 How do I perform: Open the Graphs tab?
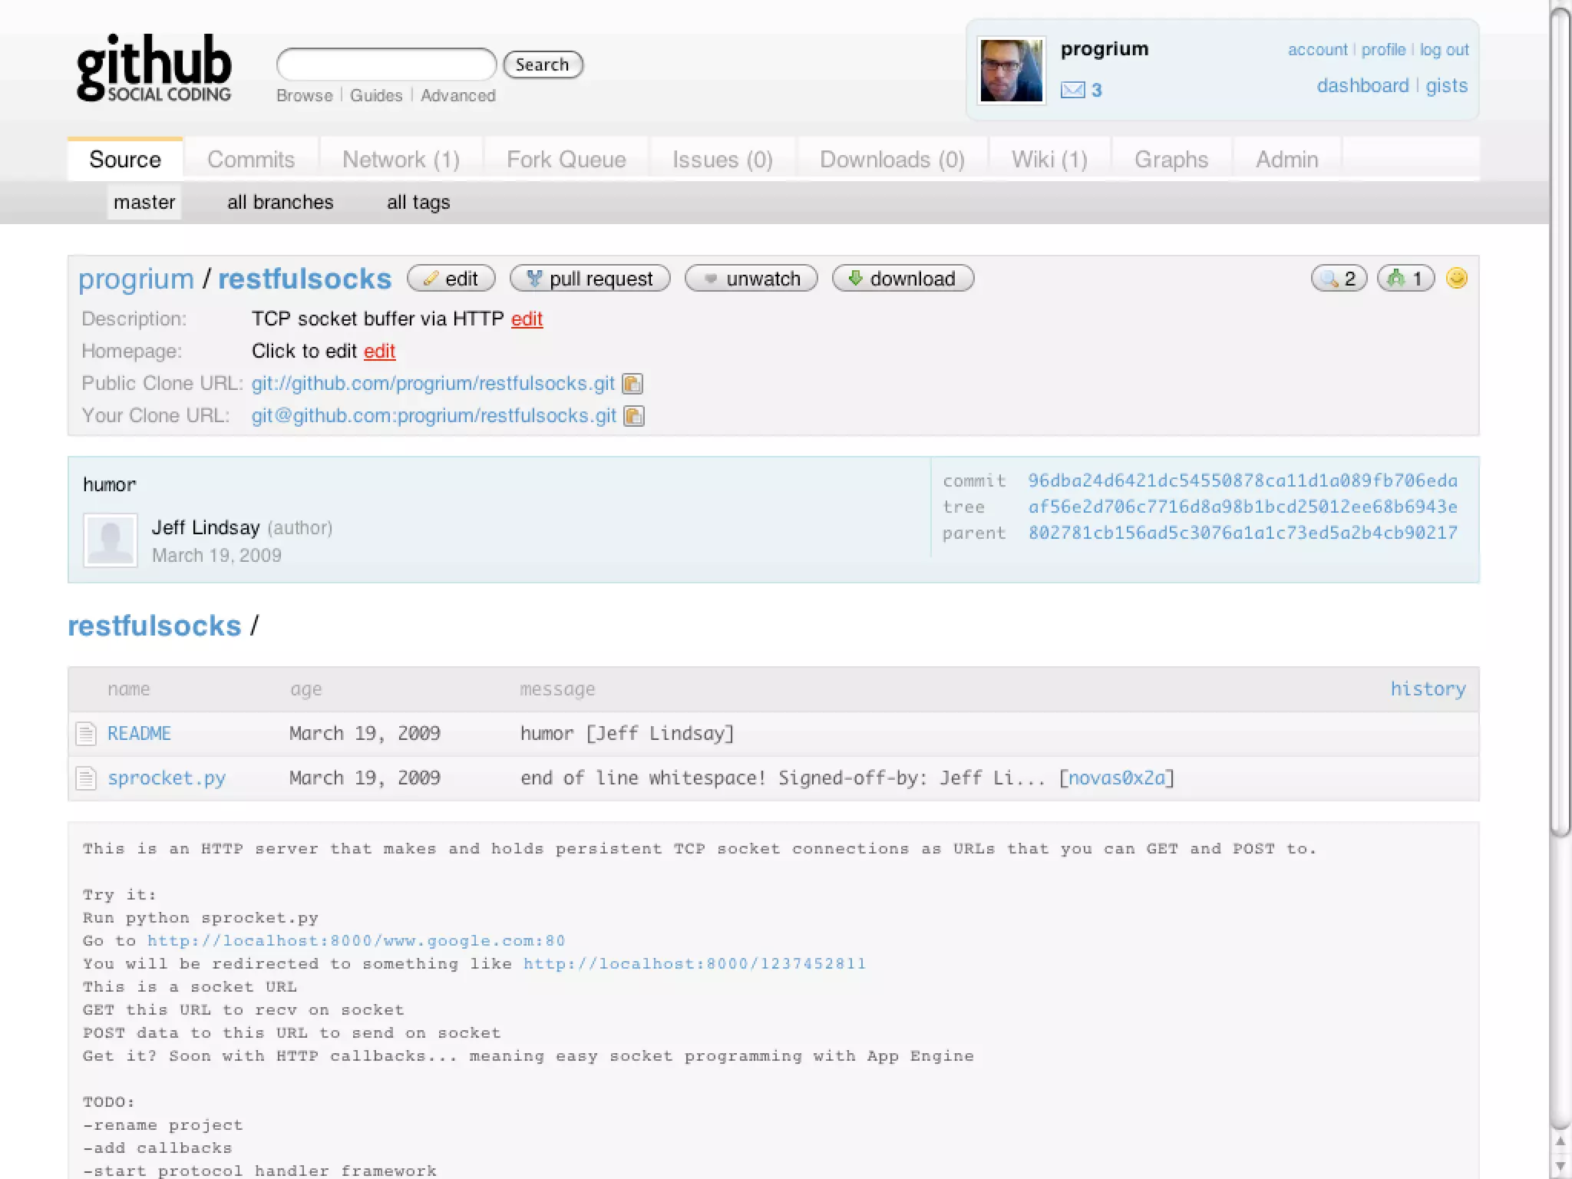pos(1171,159)
